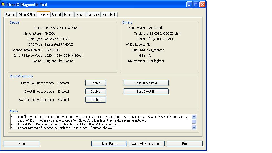Open the DirectX Files tab

pos(27,15)
